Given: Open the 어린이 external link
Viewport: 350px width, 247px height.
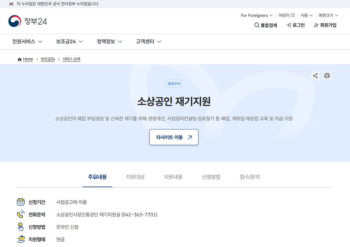Looking at the screenshot, I should pos(286,15).
